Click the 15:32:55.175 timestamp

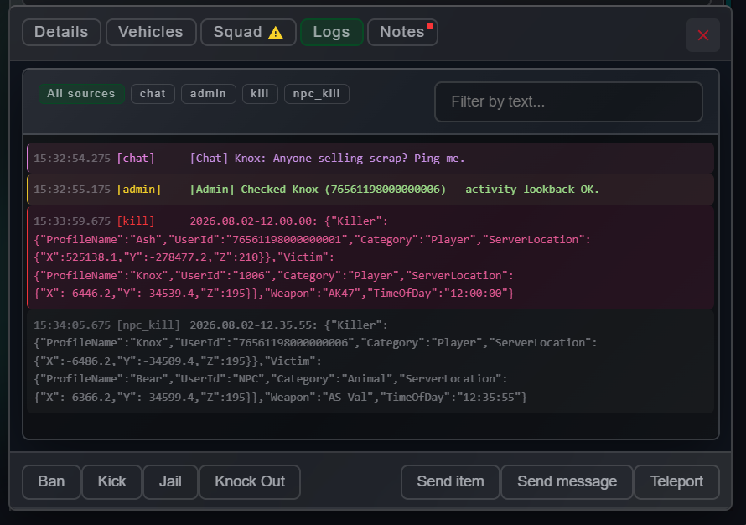(x=72, y=190)
